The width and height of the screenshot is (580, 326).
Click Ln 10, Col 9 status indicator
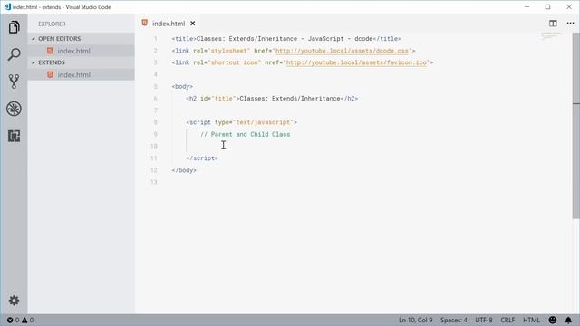tap(415, 320)
